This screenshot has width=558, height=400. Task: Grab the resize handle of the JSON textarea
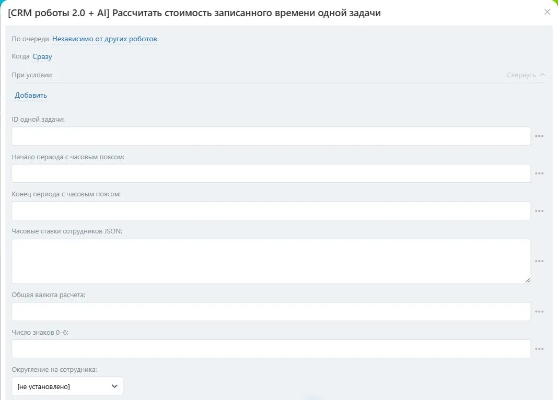(x=527, y=280)
